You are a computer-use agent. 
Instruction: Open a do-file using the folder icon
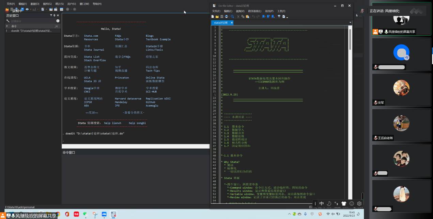[x=217, y=16]
